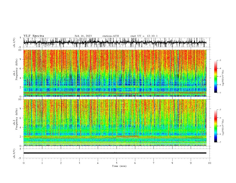This screenshot has width=236, height=183.
Task: Click time tick label '10' on x-axis
Action: pyautogui.click(x=209, y=163)
